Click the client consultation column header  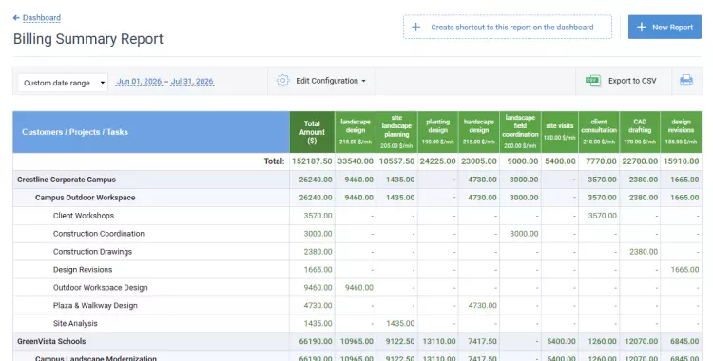[599, 132]
